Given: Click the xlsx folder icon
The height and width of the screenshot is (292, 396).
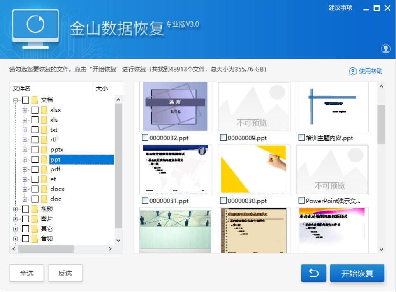Looking at the screenshot, I should (x=44, y=110).
